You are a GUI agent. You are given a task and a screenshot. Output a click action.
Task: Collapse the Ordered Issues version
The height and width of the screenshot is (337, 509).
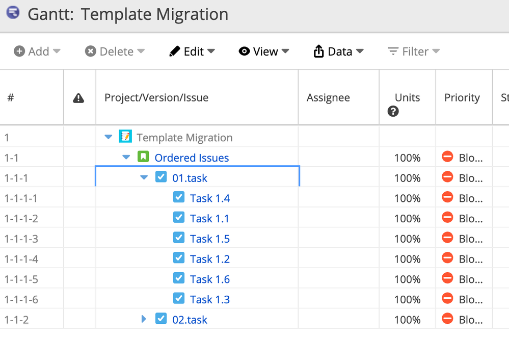click(x=126, y=158)
